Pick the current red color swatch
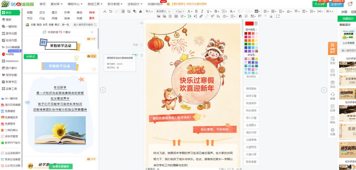The width and height of the screenshot is (356, 170). pyautogui.click(x=249, y=24)
